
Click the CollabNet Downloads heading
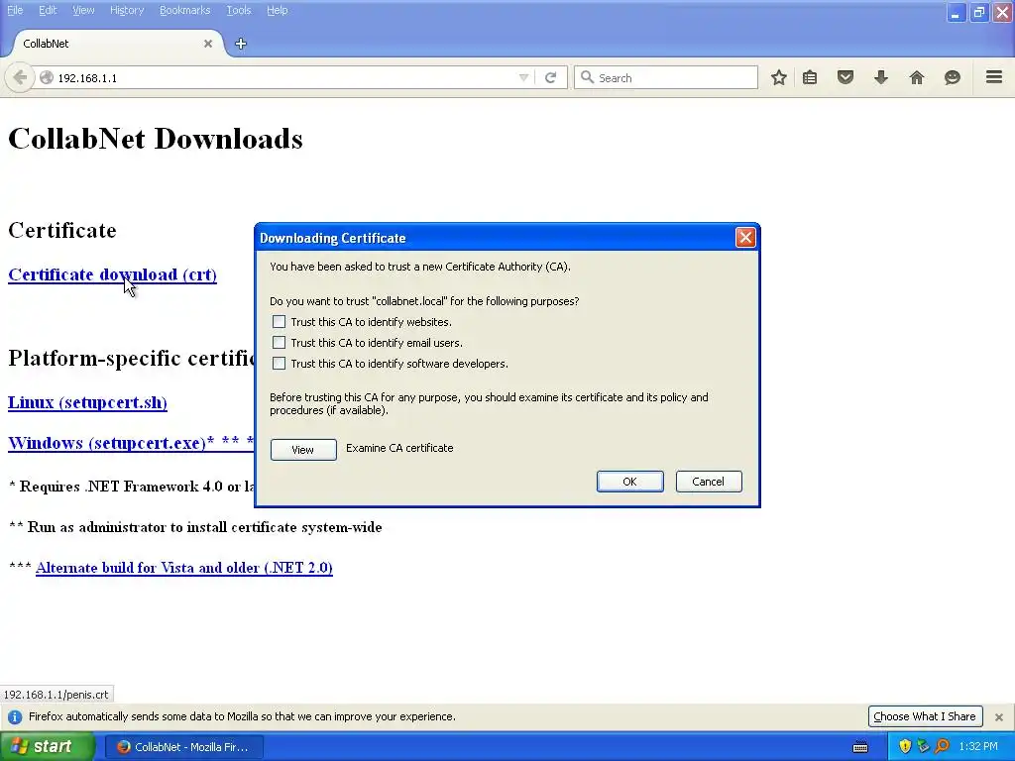156,139
